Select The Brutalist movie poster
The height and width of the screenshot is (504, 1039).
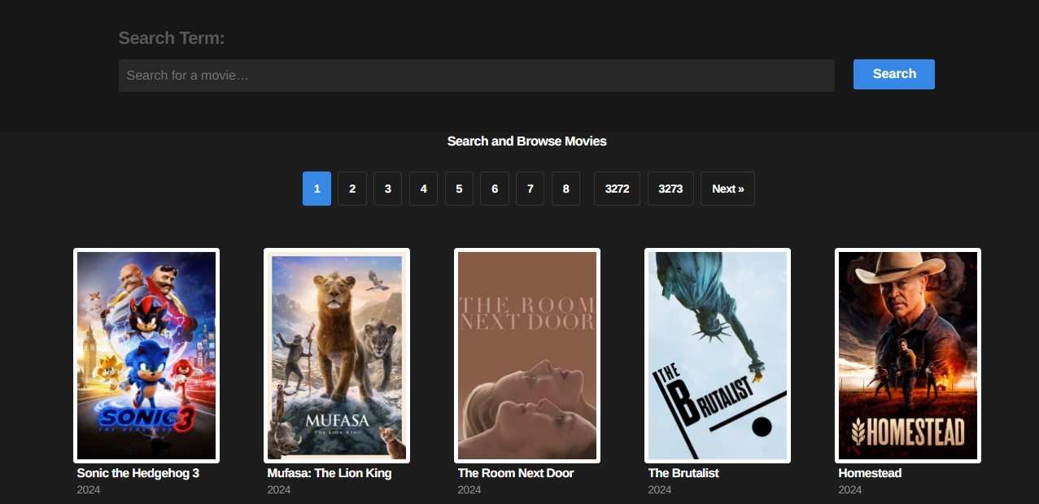(718, 355)
